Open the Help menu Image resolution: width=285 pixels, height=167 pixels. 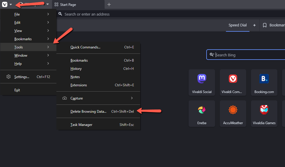[x=28, y=63]
